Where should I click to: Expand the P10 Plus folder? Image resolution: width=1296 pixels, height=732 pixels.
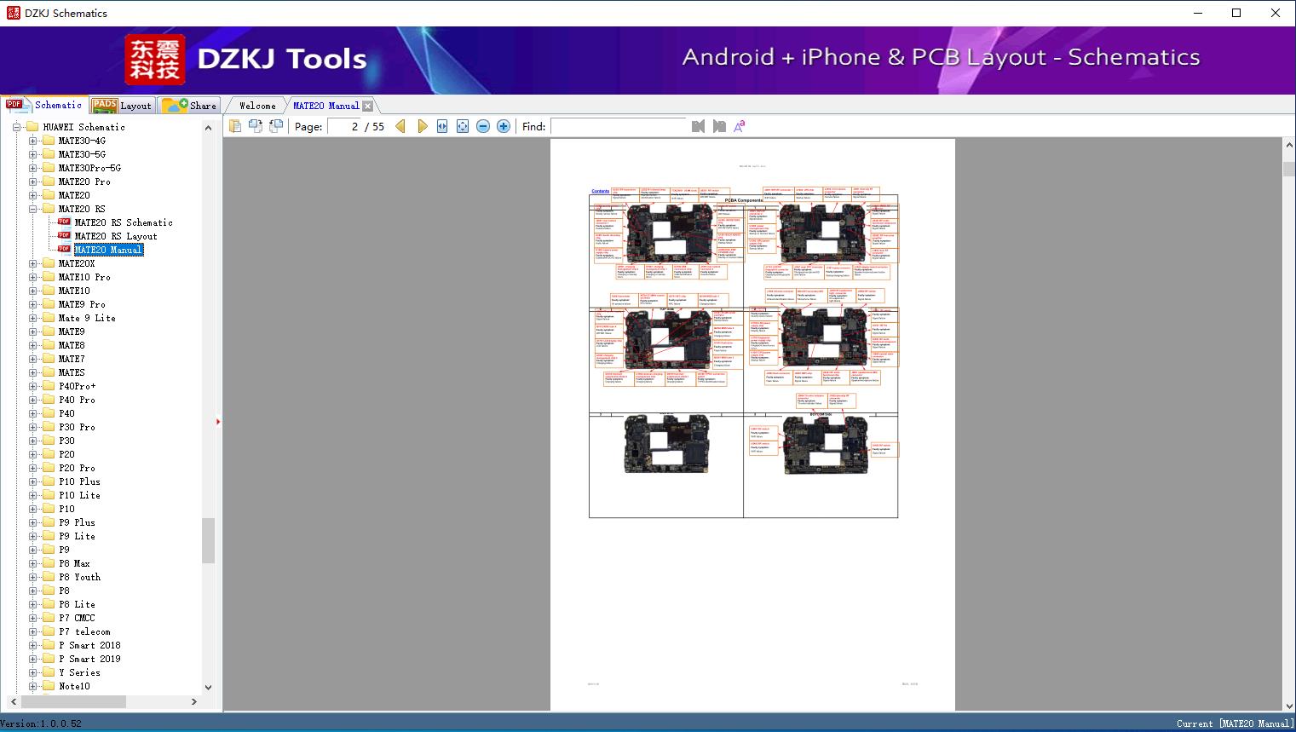[x=32, y=481]
